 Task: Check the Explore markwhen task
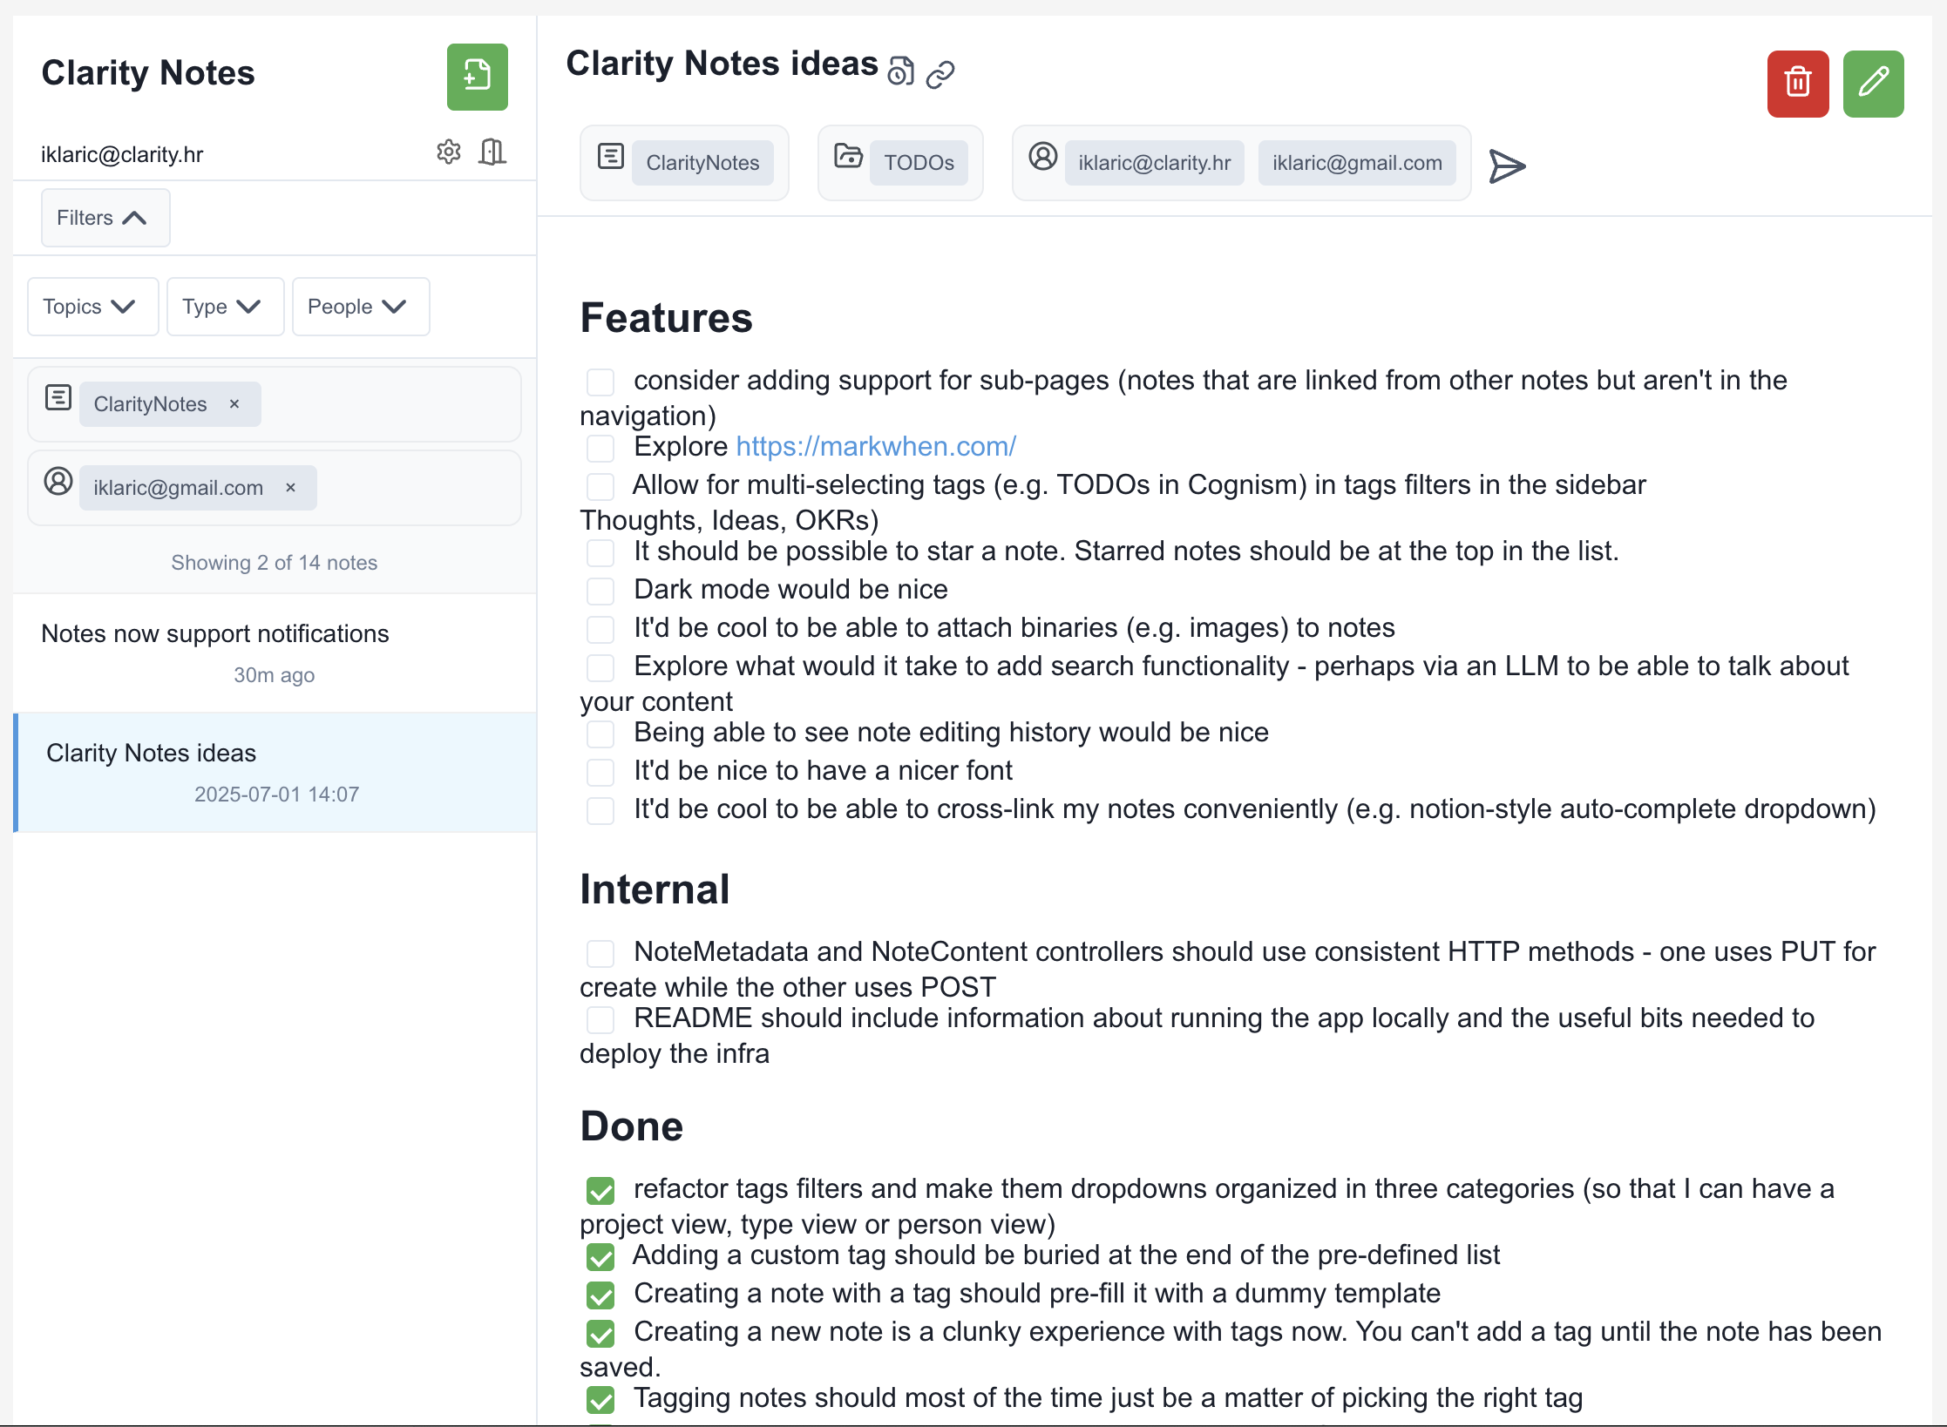(600, 448)
